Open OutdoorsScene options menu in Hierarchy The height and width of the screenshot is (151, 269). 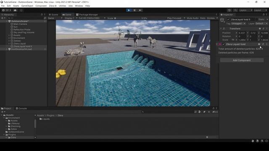tap(45, 21)
